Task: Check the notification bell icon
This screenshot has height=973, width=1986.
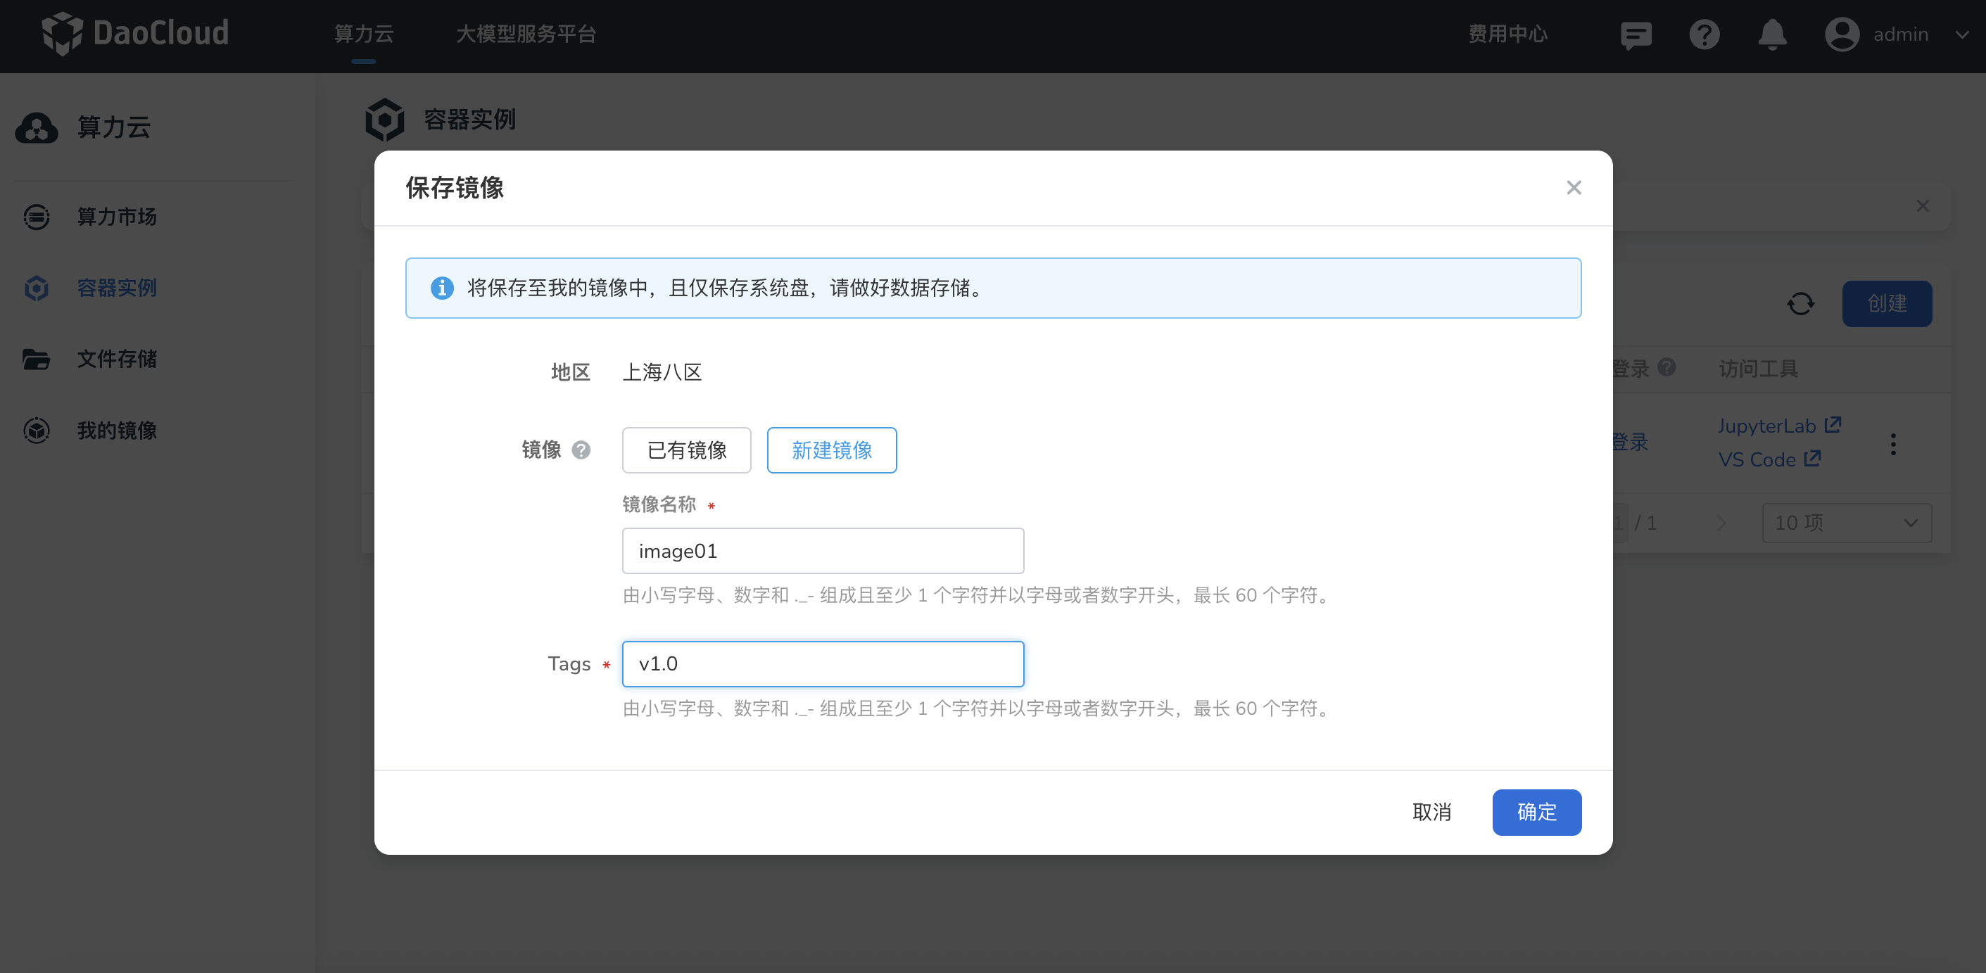Action: coord(1773,34)
